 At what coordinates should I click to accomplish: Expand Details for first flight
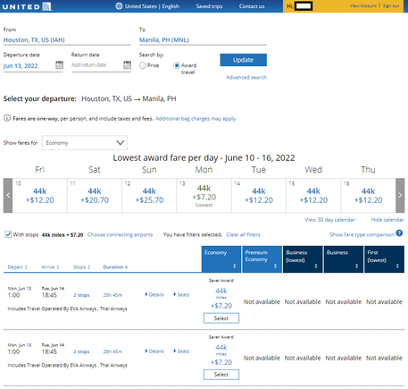tap(154, 294)
